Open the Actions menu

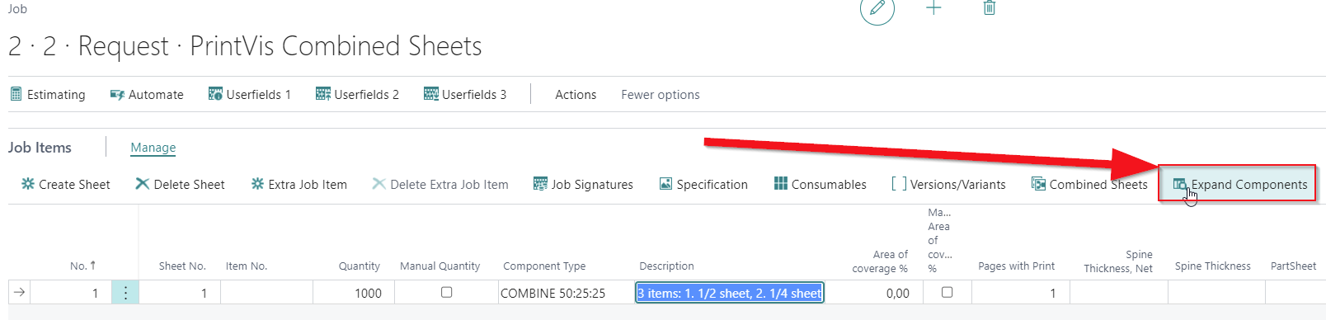click(576, 95)
